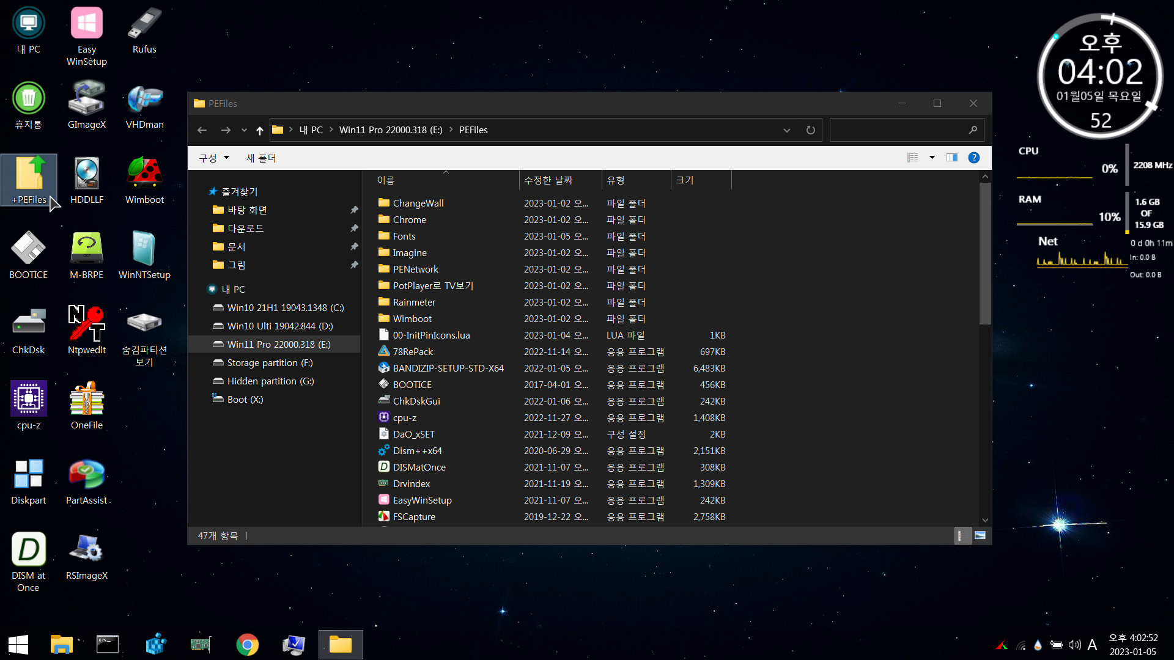Select the Diskpart desktop icon

(x=28, y=482)
